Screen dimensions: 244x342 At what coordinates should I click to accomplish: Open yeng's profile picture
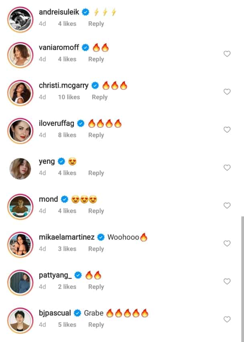(20, 169)
